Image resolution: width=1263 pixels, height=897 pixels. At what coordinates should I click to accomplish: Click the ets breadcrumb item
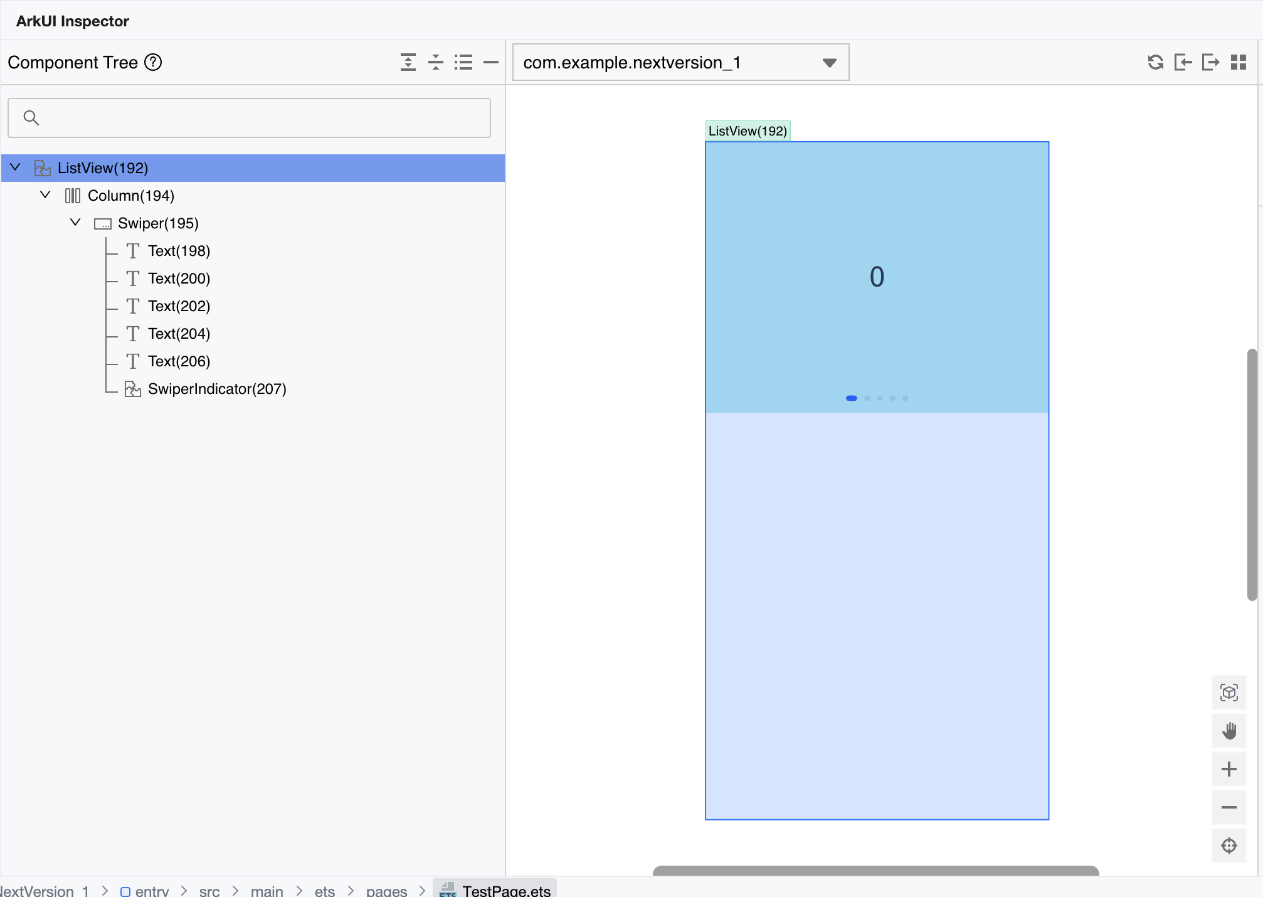(x=324, y=891)
